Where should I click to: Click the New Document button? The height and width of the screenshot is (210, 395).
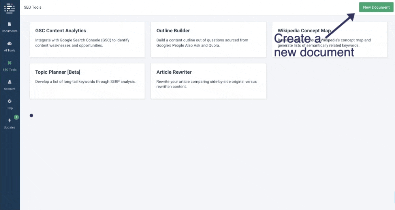click(x=376, y=7)
